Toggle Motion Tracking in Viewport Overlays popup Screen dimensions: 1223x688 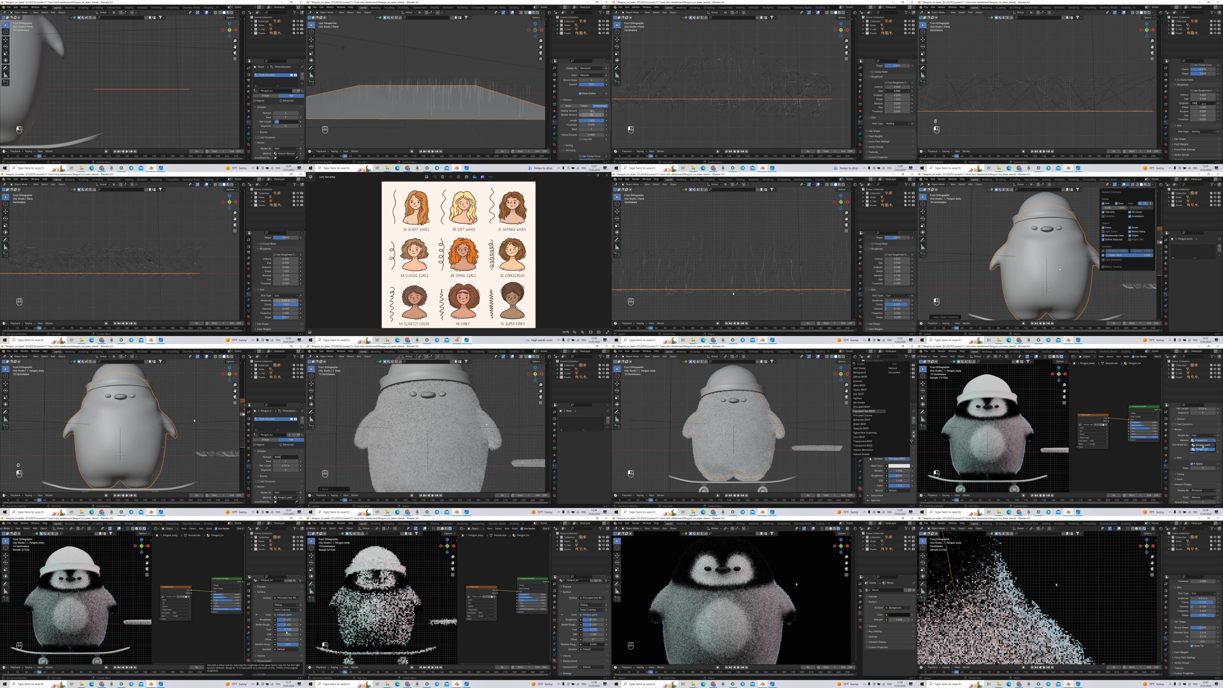coord(1103,267)
